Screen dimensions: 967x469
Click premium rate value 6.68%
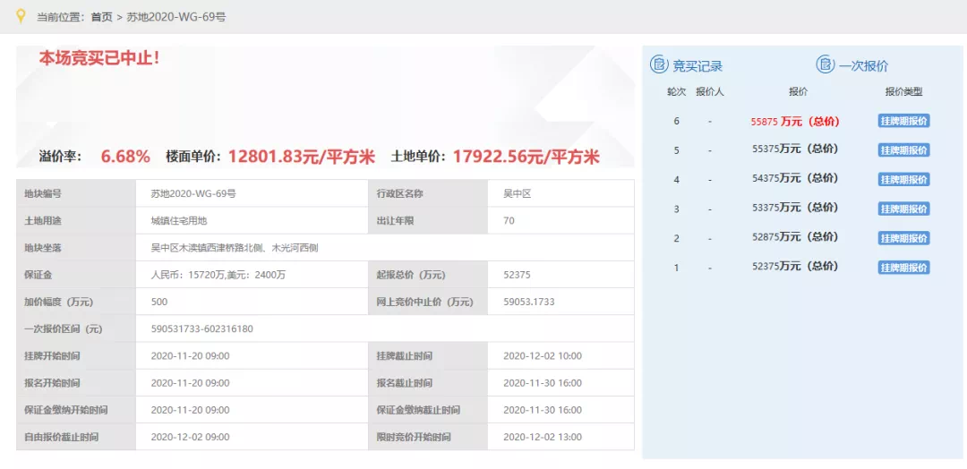126,157
